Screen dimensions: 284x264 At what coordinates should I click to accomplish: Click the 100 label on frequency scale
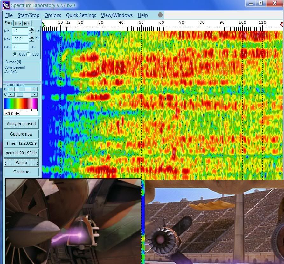(x=242, y=22)
